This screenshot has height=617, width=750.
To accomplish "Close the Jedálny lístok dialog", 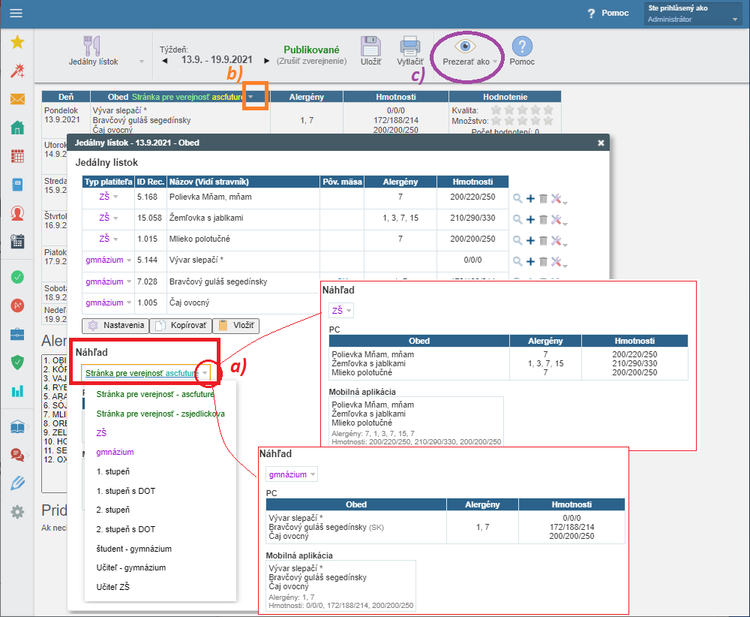I will click(x=601, y=143).
